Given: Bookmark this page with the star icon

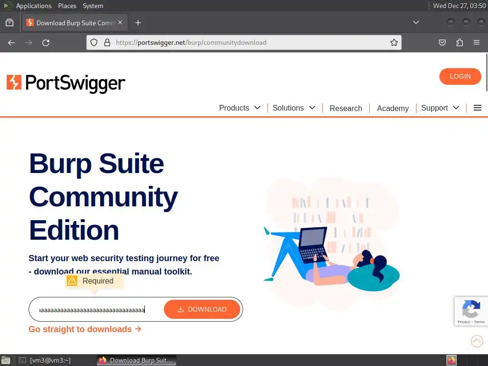Looking at the screenshot, I should click(x=394, y=42).
